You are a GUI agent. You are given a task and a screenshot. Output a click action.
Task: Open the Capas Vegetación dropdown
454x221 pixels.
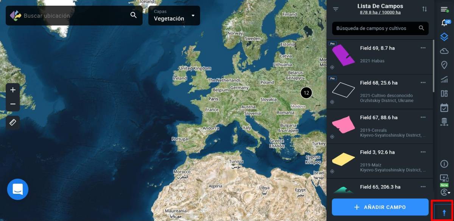174,15
